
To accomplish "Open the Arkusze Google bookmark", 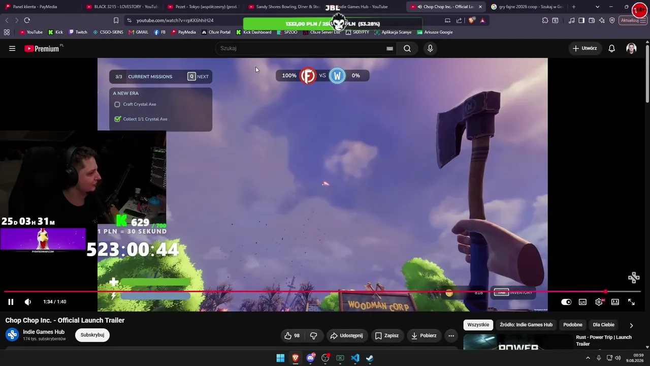I will coord(435,32).
